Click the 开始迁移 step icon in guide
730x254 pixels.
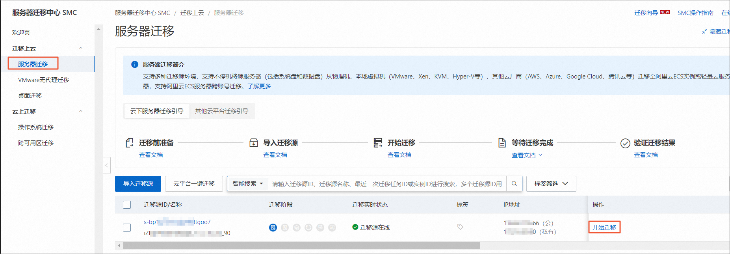(x=378, y=143)
